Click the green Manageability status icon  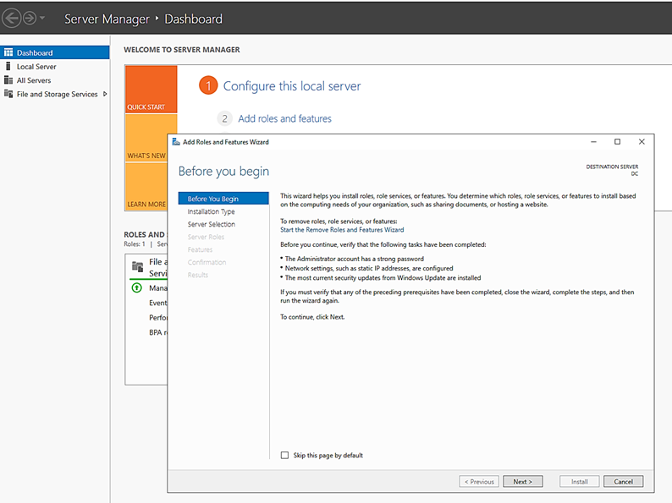click(137, 288)
